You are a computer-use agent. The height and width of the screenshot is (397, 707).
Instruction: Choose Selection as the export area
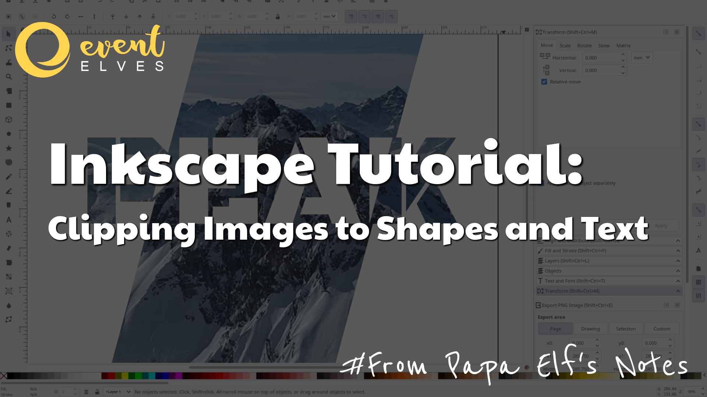[x=626, y=329]
